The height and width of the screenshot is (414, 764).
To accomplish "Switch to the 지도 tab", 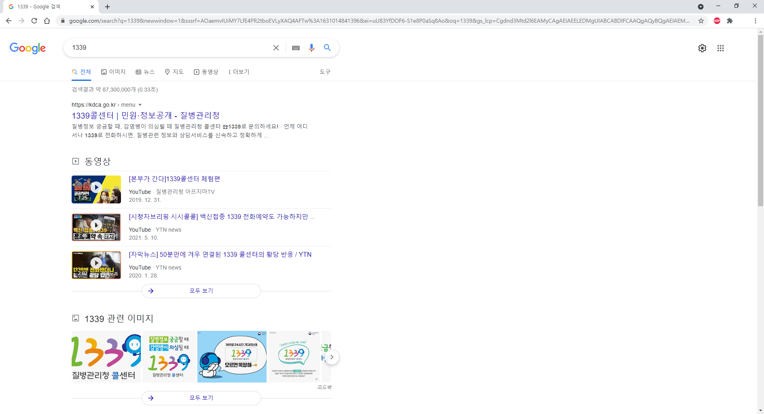I will coord(174,72).
